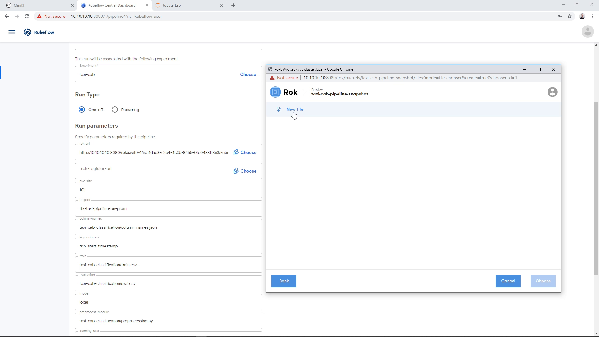This screenshot has width=599, height=337.
Task: Select the One-off run type
Action: 82,110
